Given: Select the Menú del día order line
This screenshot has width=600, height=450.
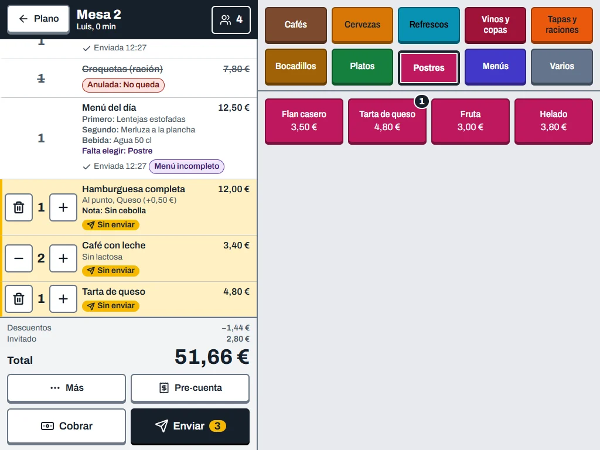Looking at the screenshot, I should (128, 138).
